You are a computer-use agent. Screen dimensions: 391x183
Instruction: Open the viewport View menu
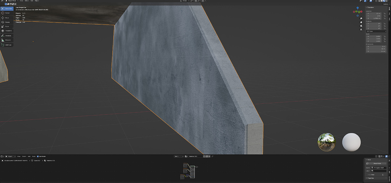[x=21, y=1]
